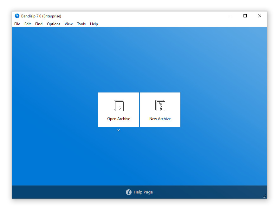Maximize the Bandizip window
The image size is (279, 209).
click(x=245, y=16)
